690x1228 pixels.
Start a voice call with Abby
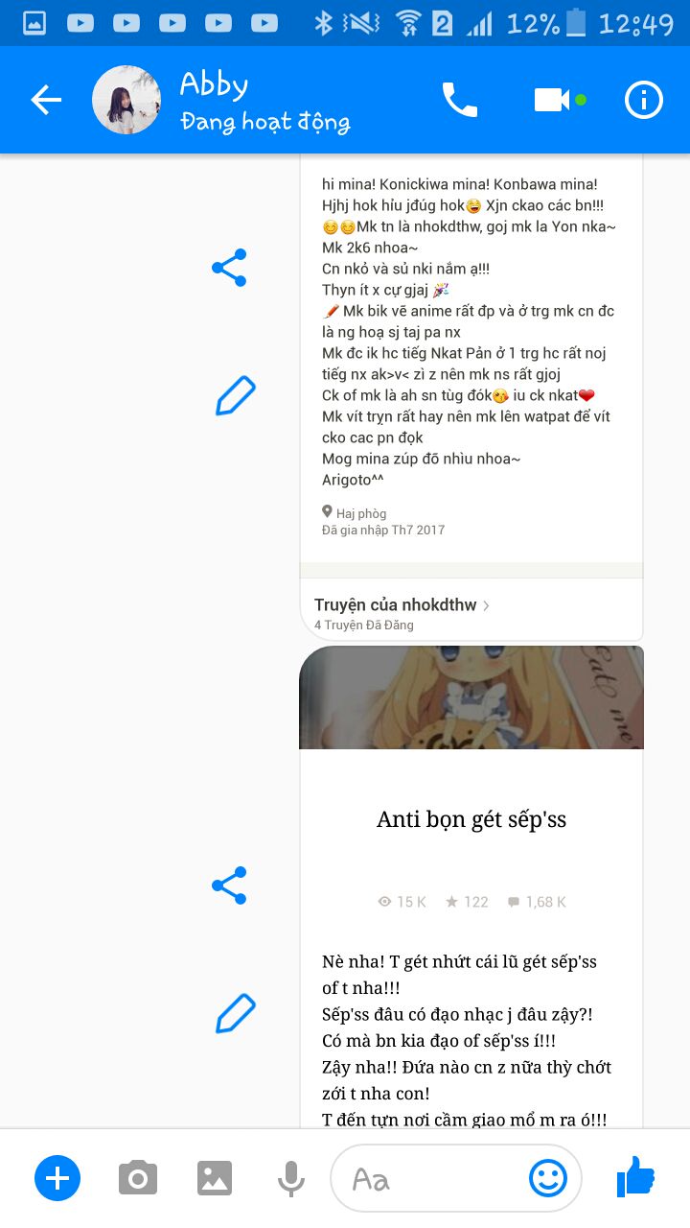459,100
